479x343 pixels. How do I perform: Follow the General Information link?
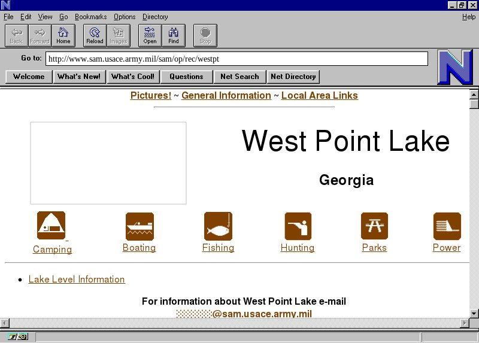(226, 96)
